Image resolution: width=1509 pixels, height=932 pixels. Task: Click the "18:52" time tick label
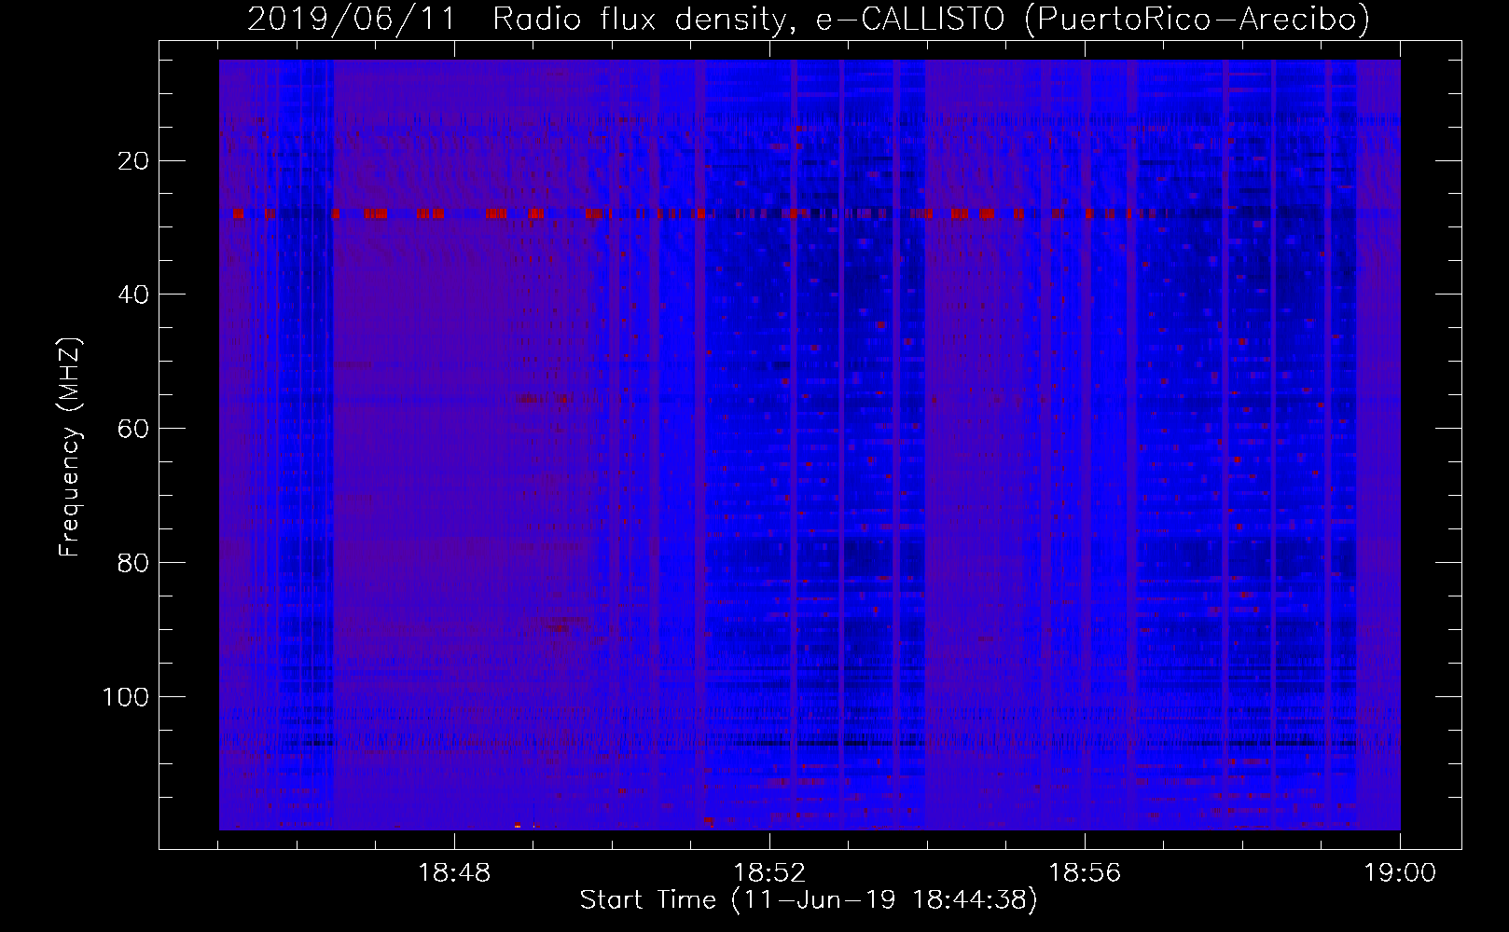pyautogui.click(x=769, y=874)
